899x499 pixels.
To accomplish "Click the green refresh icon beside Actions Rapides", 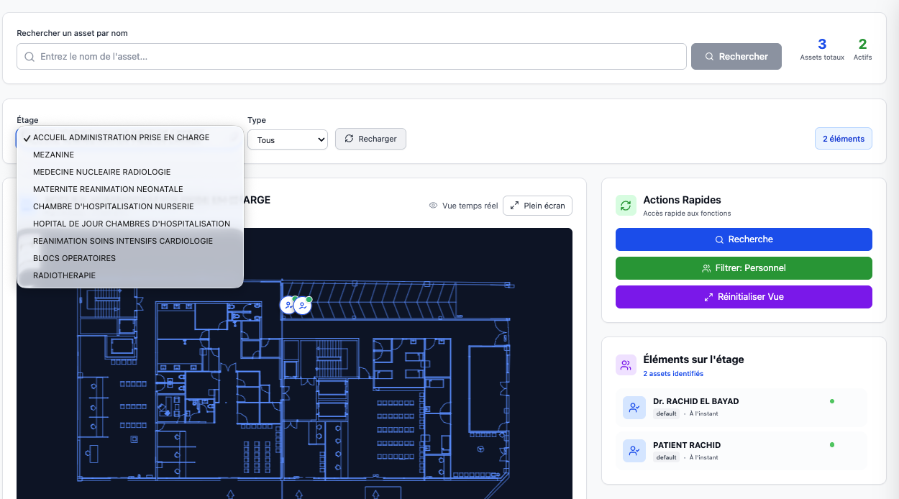I will tap(626, 206).
